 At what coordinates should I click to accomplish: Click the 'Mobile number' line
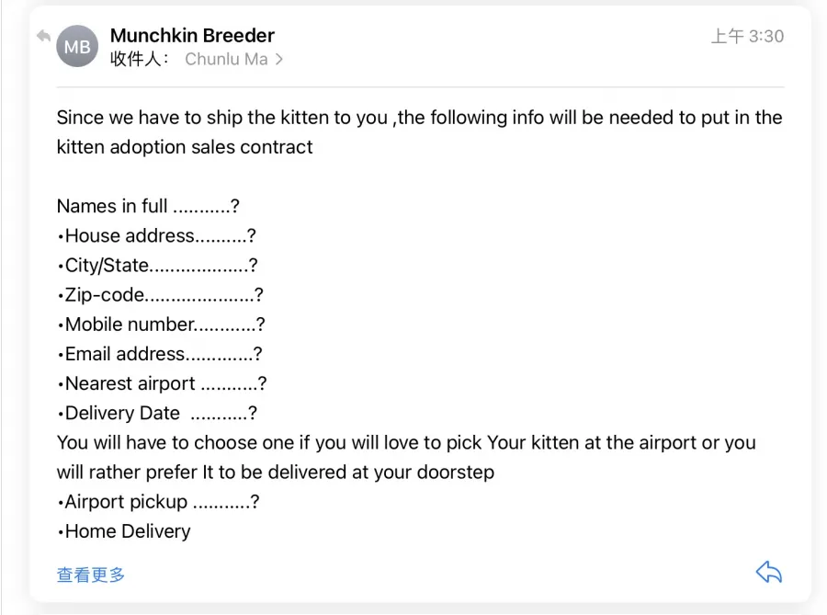point(161,324)
